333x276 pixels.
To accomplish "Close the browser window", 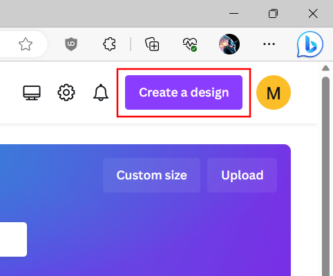I will coord(313,14).
